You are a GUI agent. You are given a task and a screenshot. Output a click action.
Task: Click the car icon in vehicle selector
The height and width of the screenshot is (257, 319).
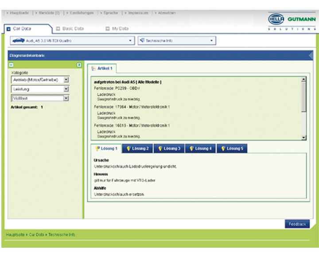click(18, 41)
